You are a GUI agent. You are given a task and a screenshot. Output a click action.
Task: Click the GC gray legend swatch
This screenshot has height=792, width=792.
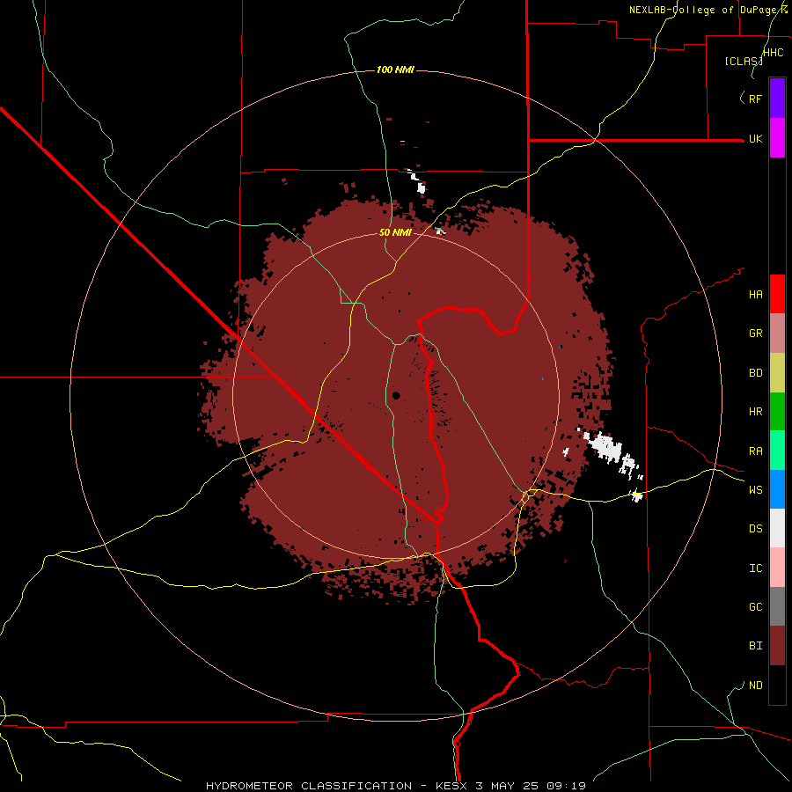click(777, 606)
